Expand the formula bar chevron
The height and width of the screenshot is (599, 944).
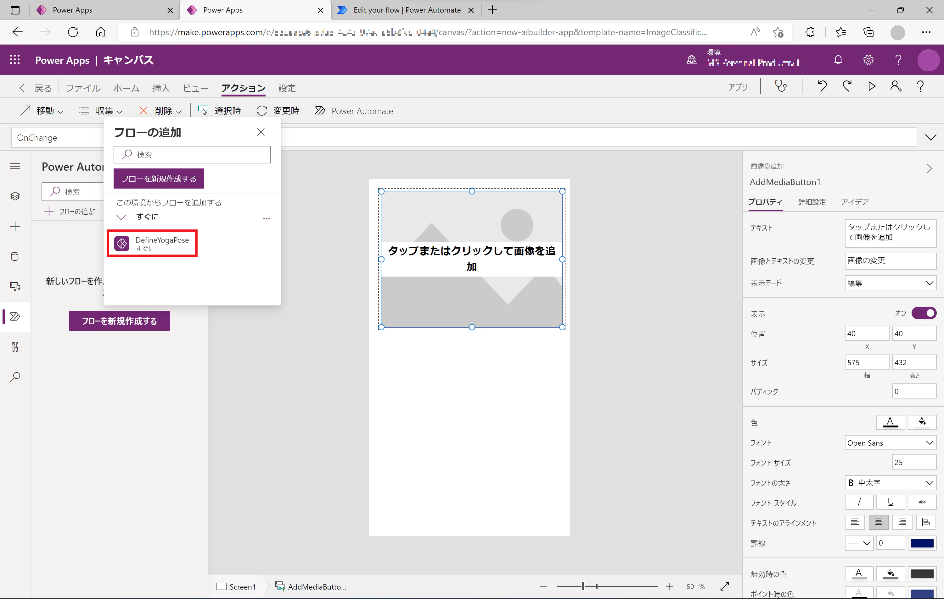coord(930,137)
